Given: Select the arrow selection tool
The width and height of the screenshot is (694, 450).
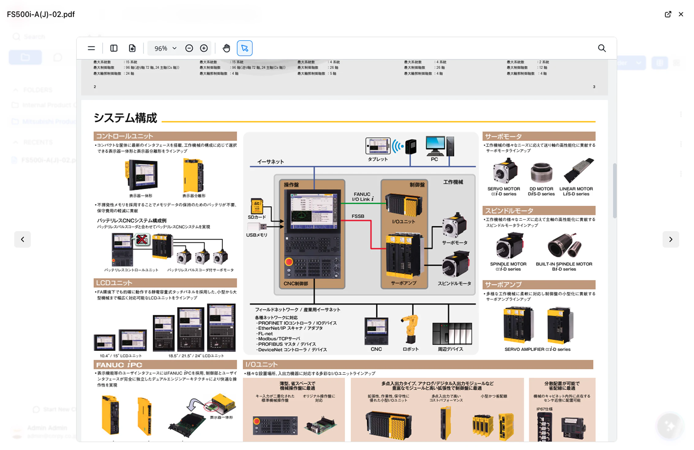Looking at the screenshot, I should (x=245, y=48).
